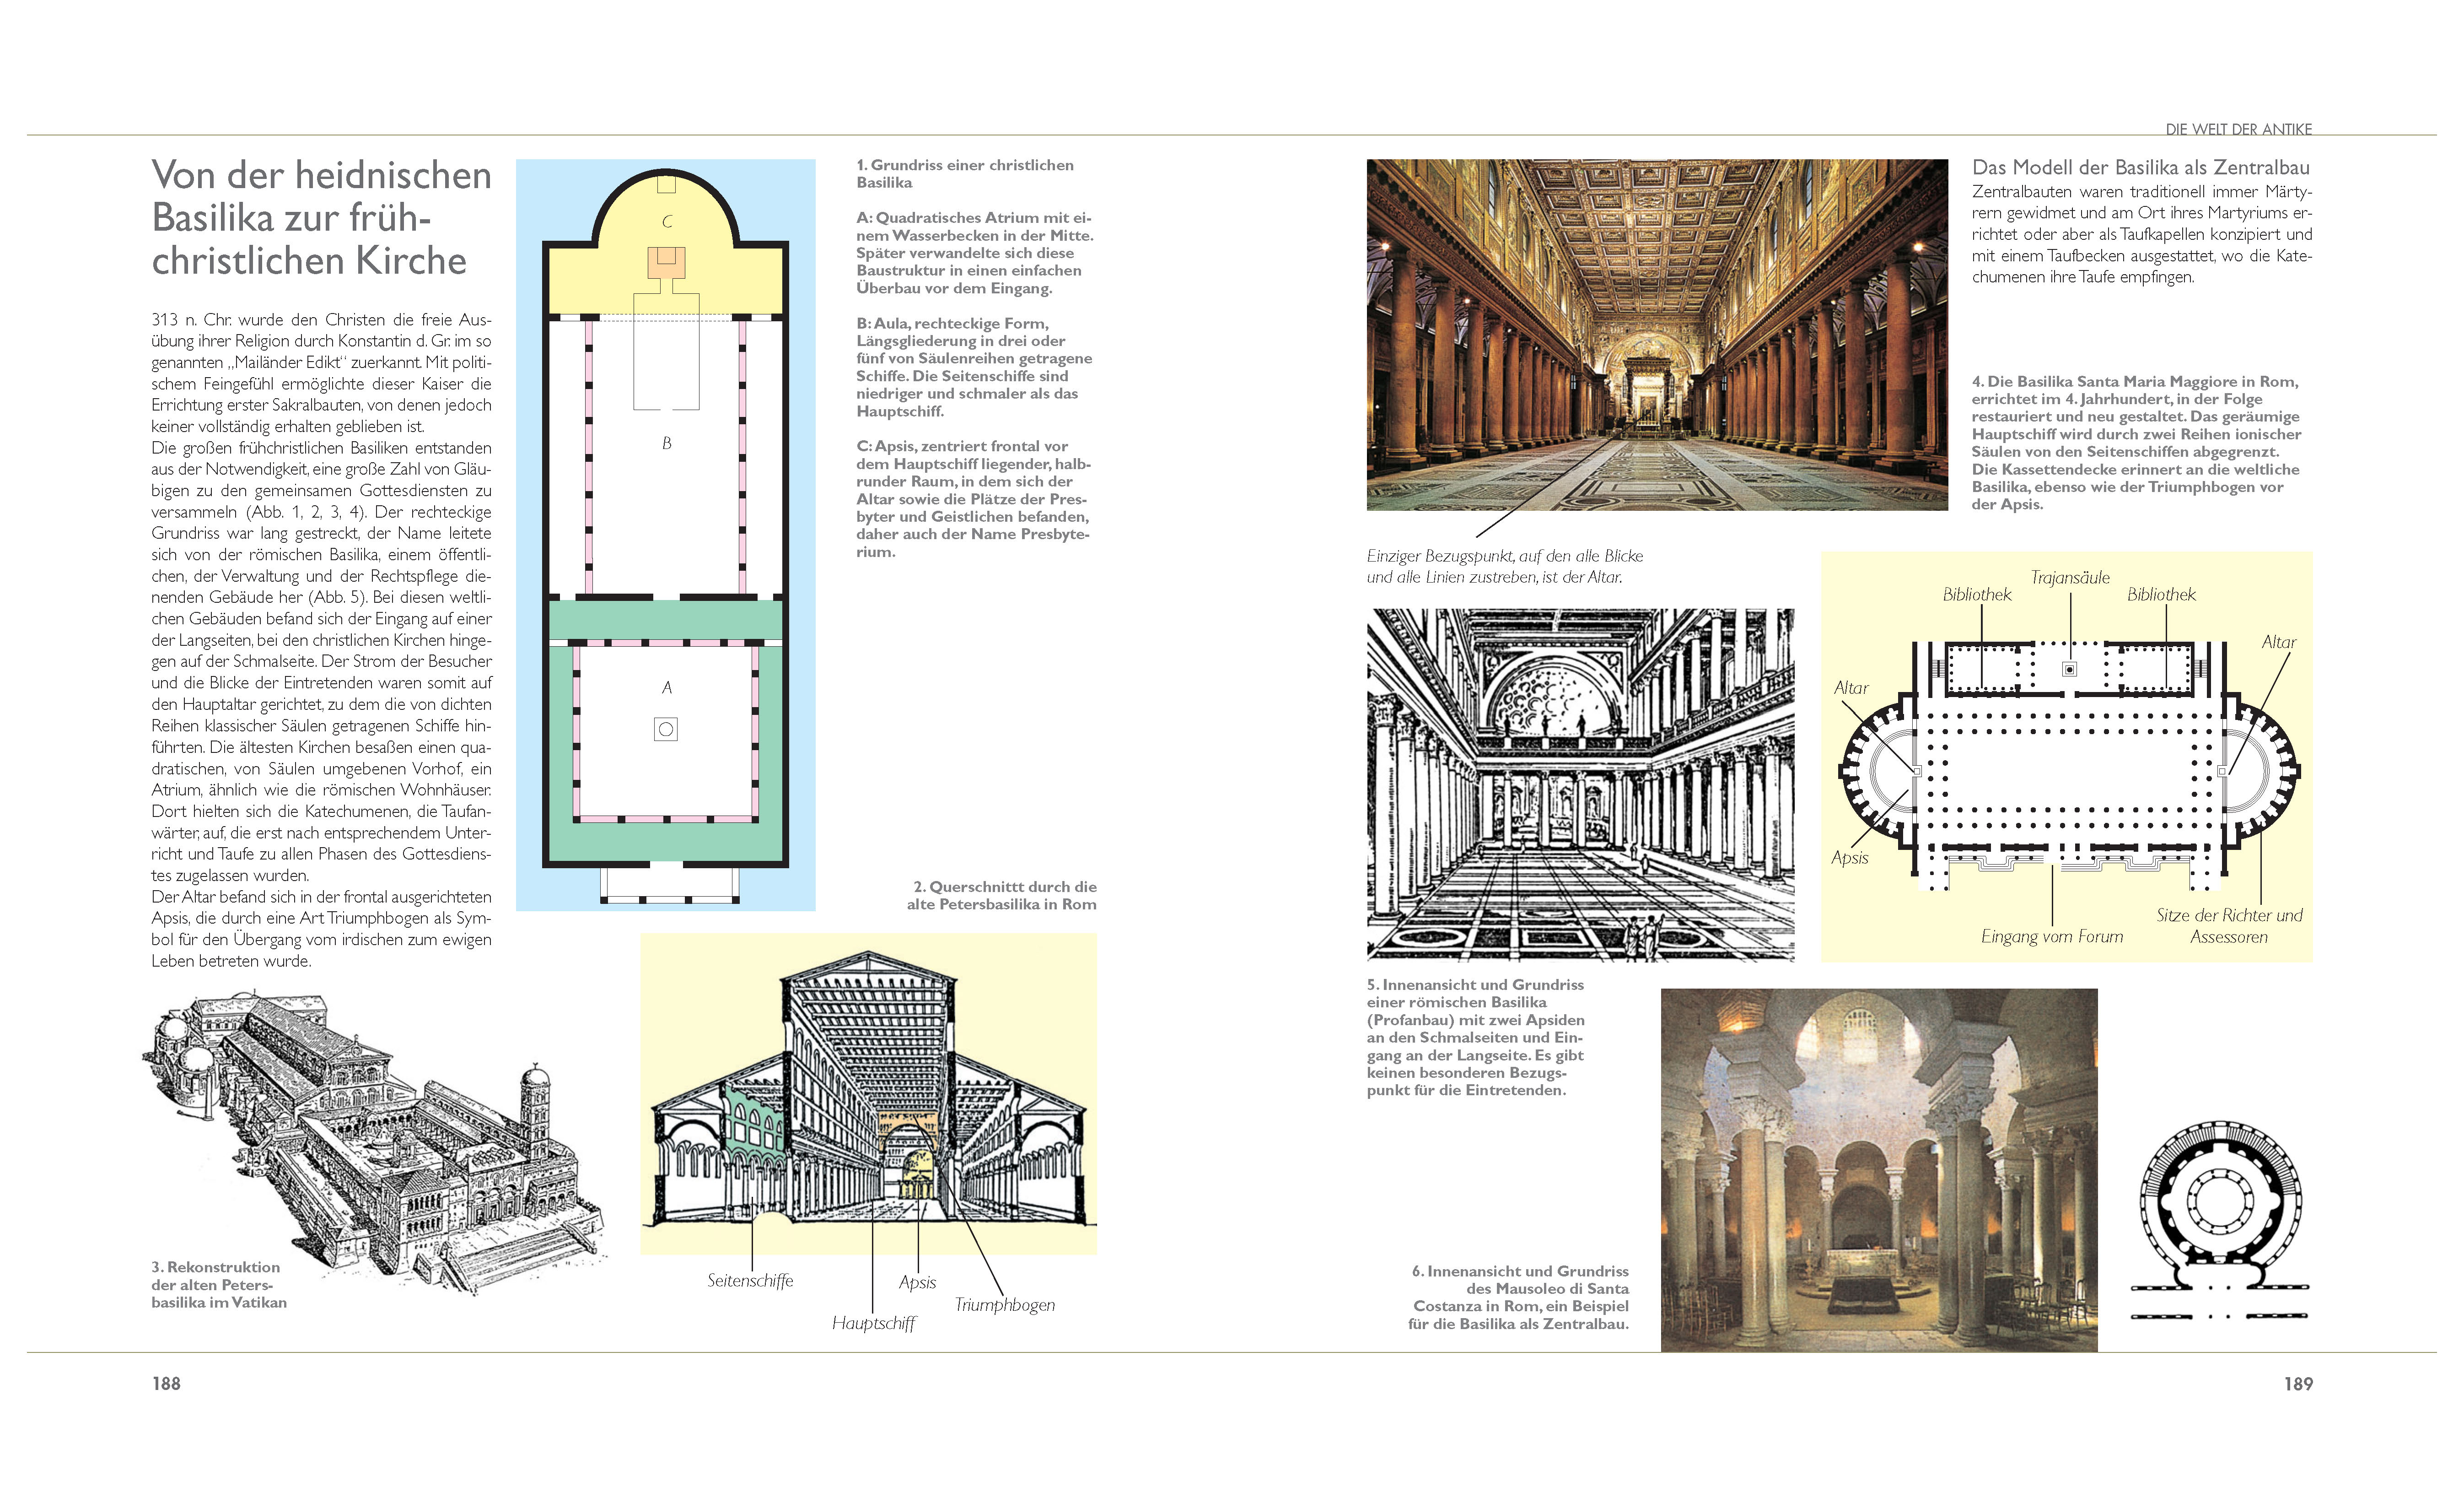This screenshot has width=2464, height=1487.
Task: Click the paragraph starting 'Die großen frühchristlichen Basiliken'
Action: (321, 661)
